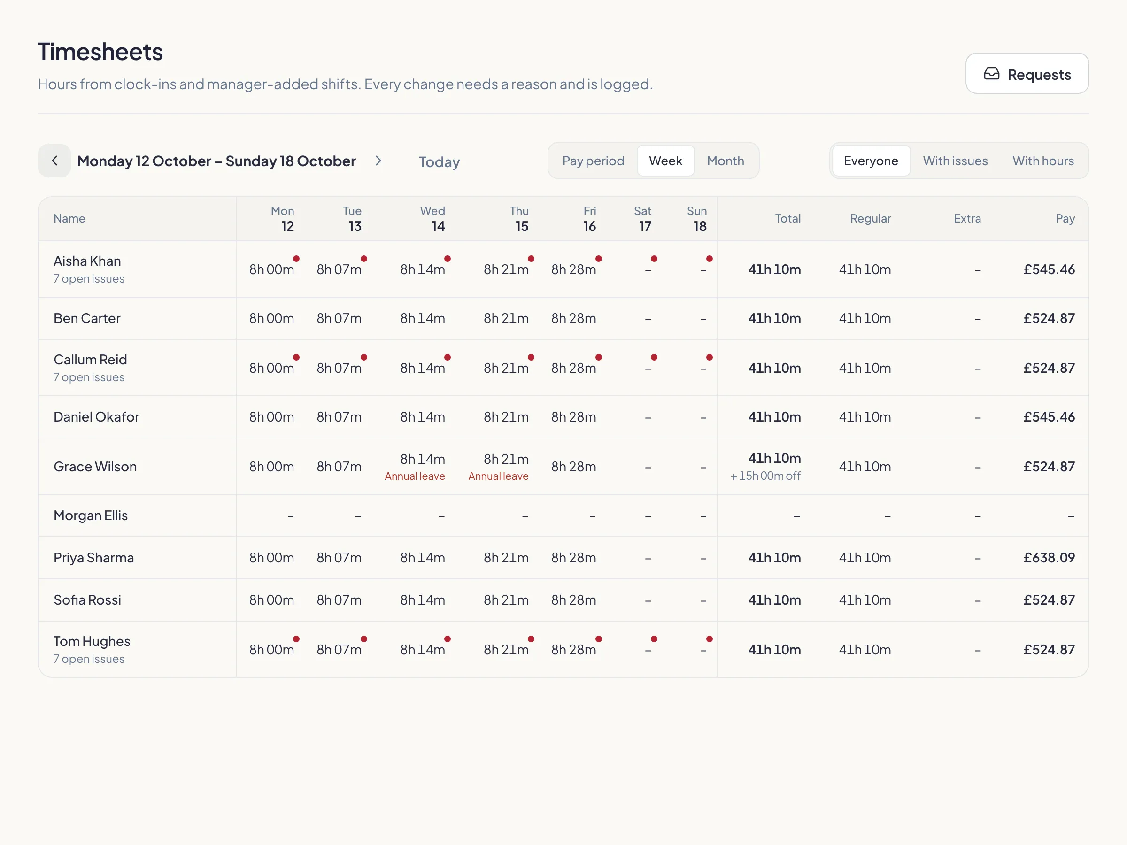
Task: Go to the previous week with left chevron
Action: (54, 161)
